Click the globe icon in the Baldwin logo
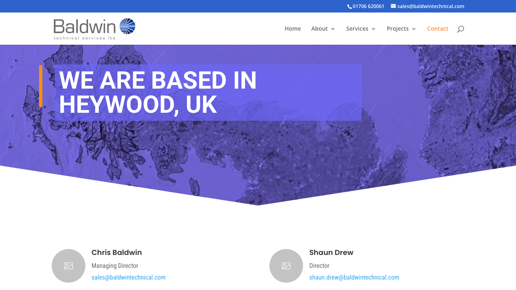516x290 pixels. 127,25
